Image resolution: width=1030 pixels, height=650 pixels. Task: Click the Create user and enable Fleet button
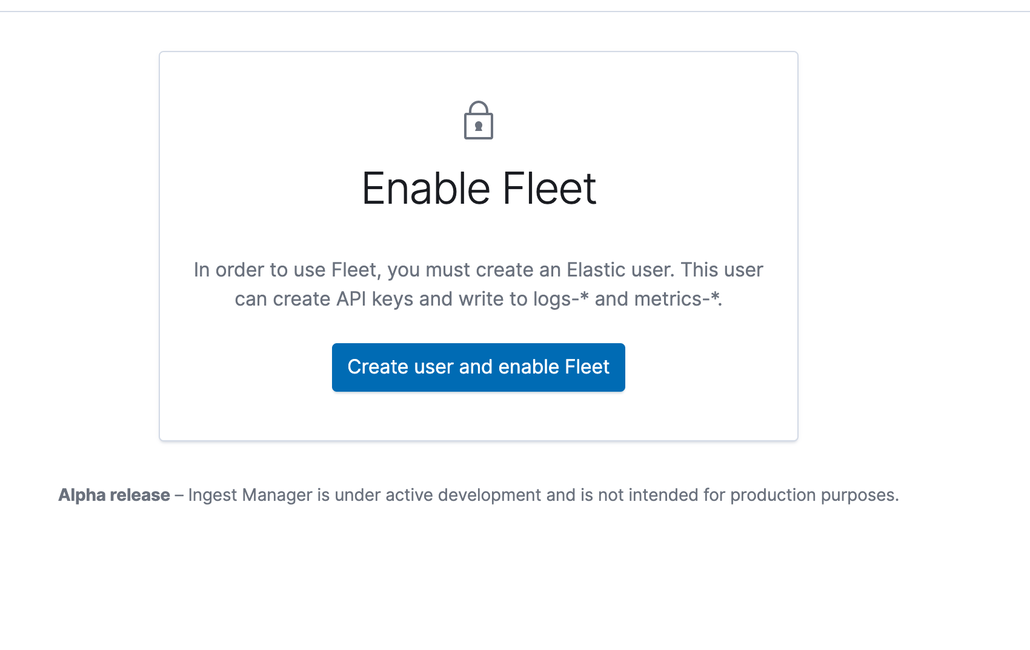478,367
